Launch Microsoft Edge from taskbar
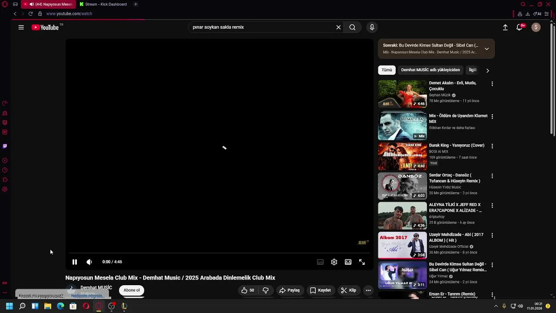The image size is (556, 313). coord(60,306)
